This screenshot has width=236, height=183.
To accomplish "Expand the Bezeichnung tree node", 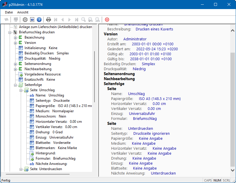I will pos(15,37).
